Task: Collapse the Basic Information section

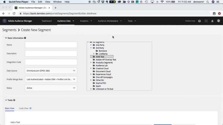Action: tap(6, 38)
